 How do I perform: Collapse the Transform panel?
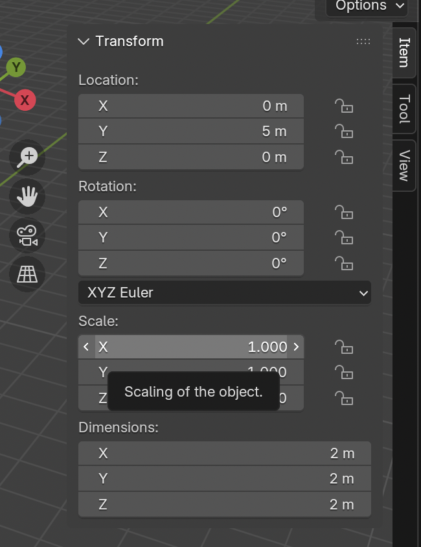coord(83,41)
